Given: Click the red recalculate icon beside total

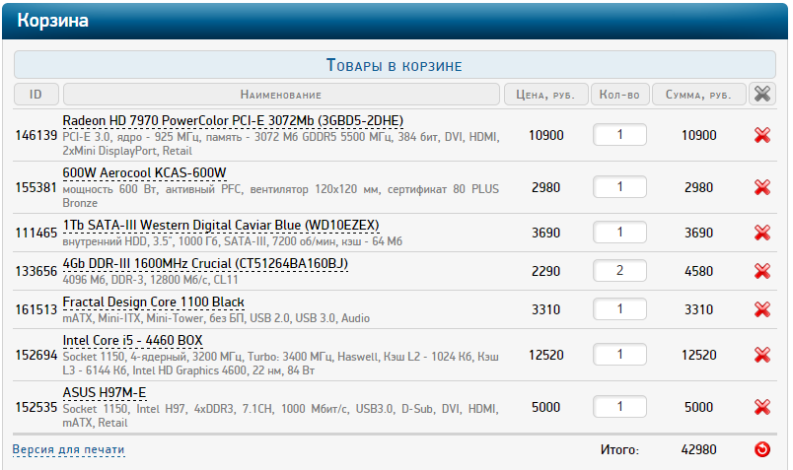Looking at the screenshot, I should (761, 450).
